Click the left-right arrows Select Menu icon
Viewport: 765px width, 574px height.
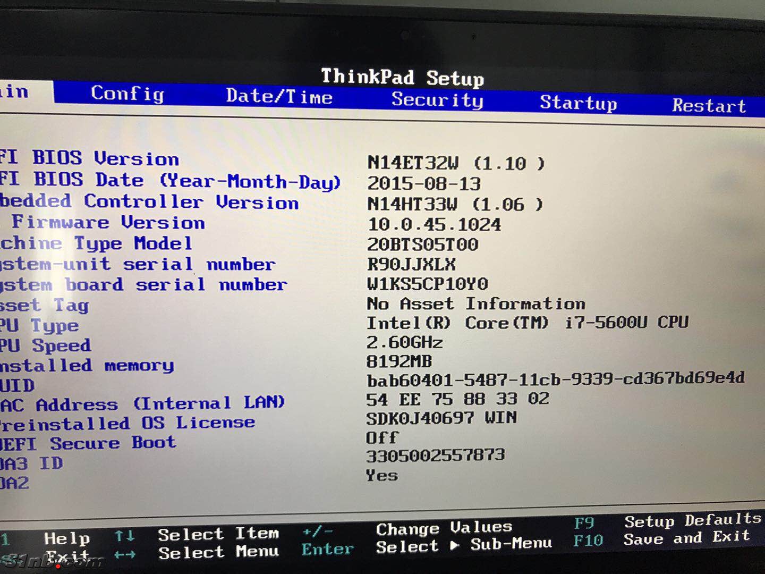[124, 555]
